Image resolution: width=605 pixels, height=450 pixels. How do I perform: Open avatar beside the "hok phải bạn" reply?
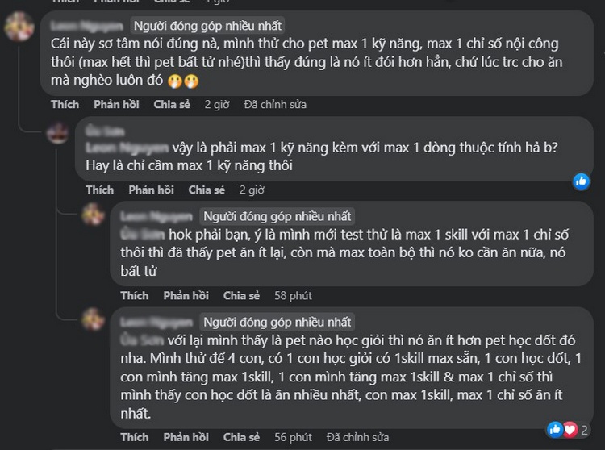pyautogui.click(x=93, y=216)
